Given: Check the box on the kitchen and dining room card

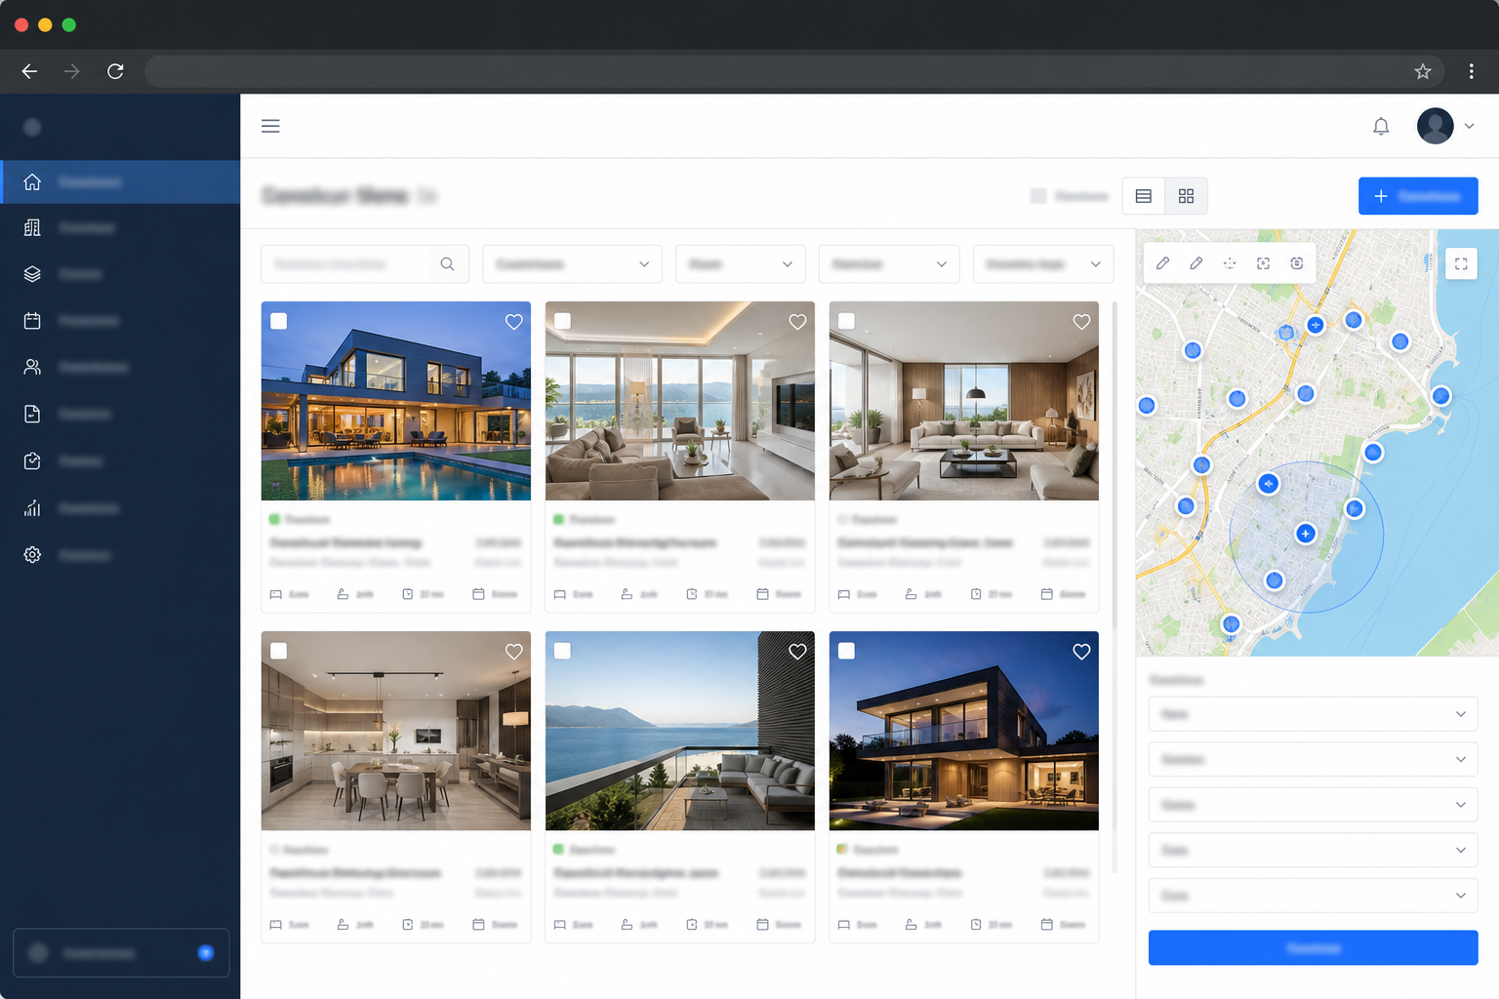Looking at the screenshot, I should tap(279, 651).
